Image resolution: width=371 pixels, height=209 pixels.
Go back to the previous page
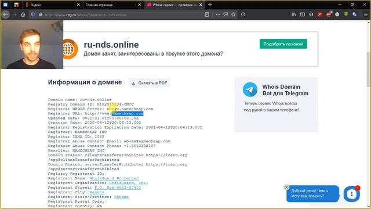(x=5, y=15)
